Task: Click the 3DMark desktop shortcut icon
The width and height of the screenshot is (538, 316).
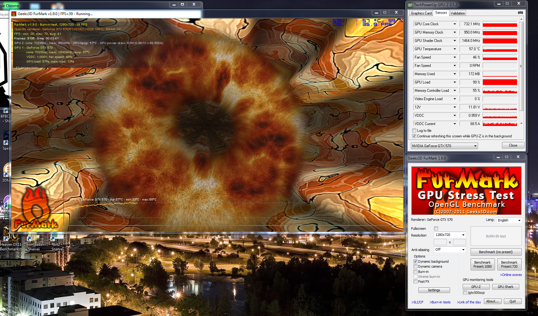Action: pos(6,170)
